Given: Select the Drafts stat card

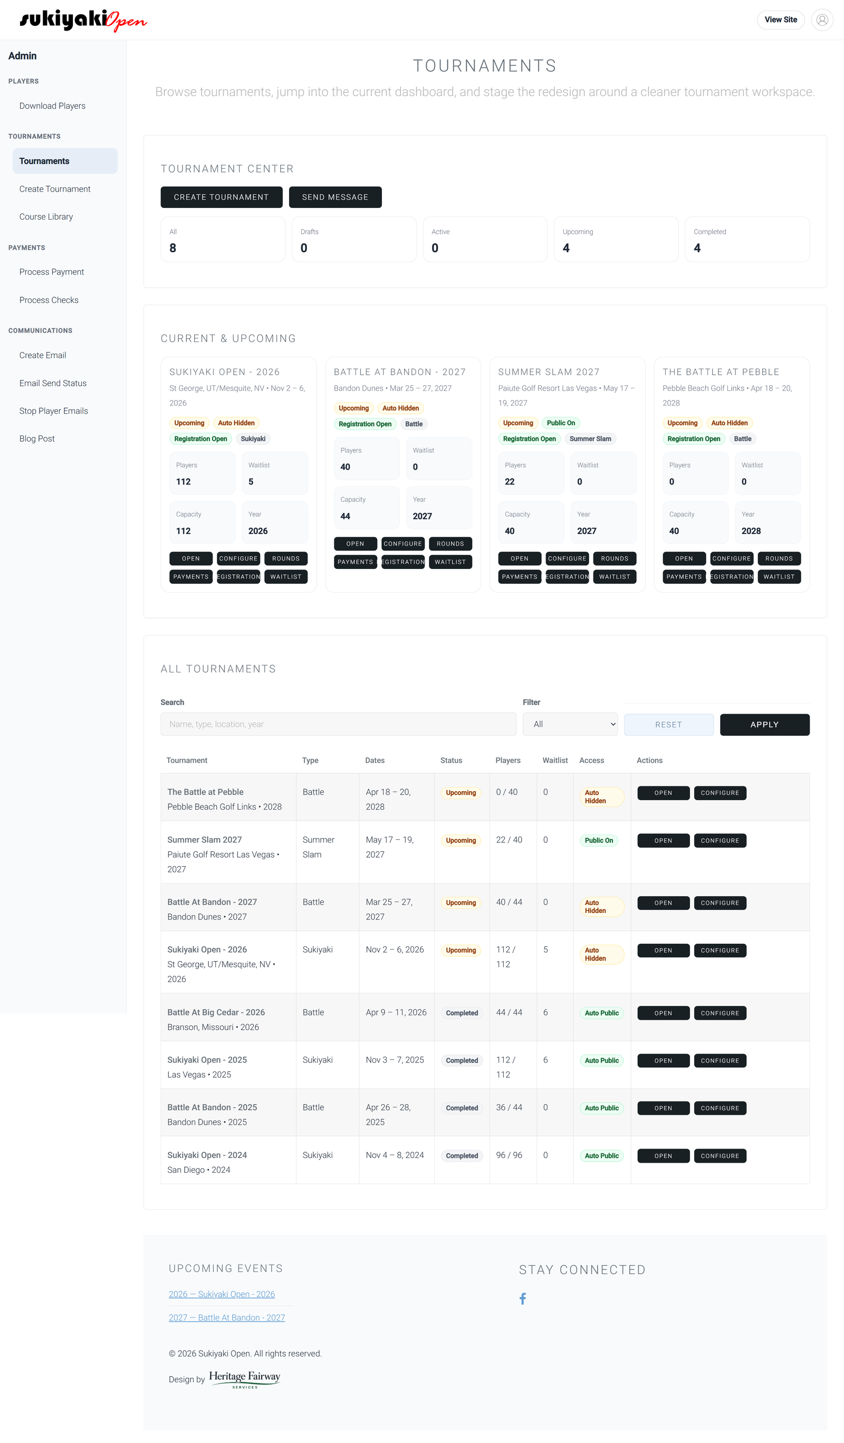Looking at the screenshot, I should pos(353,239).
